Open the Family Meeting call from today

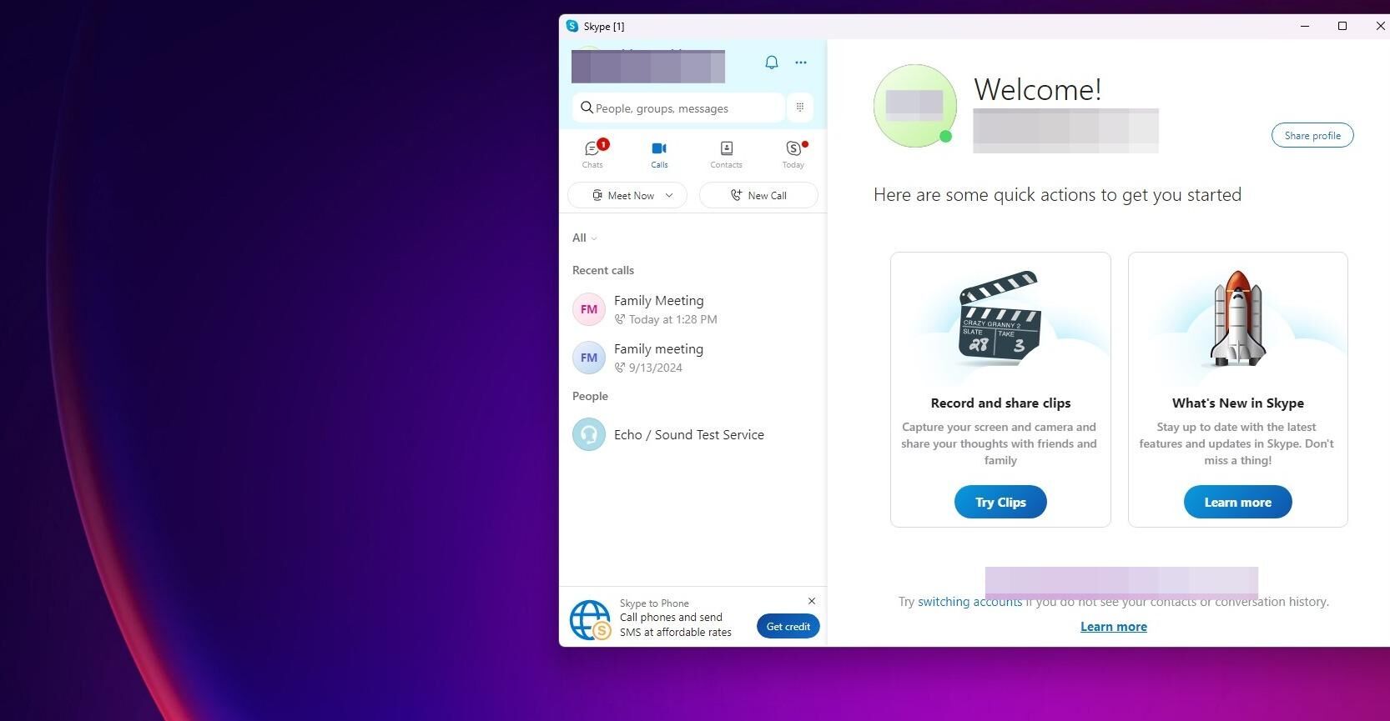tap(692, 309)
